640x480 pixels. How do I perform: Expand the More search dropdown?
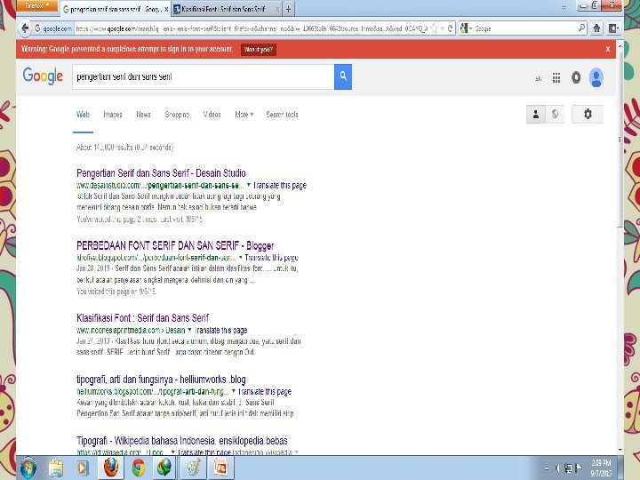(244, 115)
